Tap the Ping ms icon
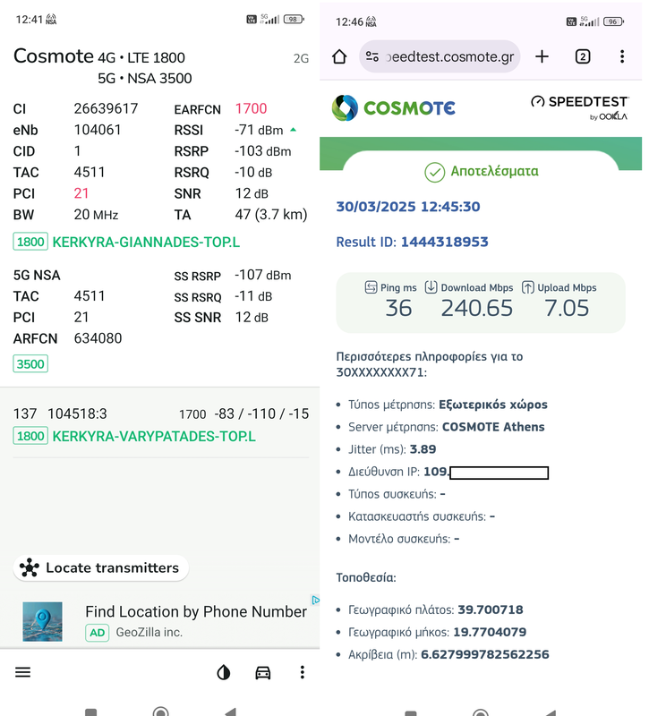The width and height of the screenshot is (649, 716). [371, 287]
